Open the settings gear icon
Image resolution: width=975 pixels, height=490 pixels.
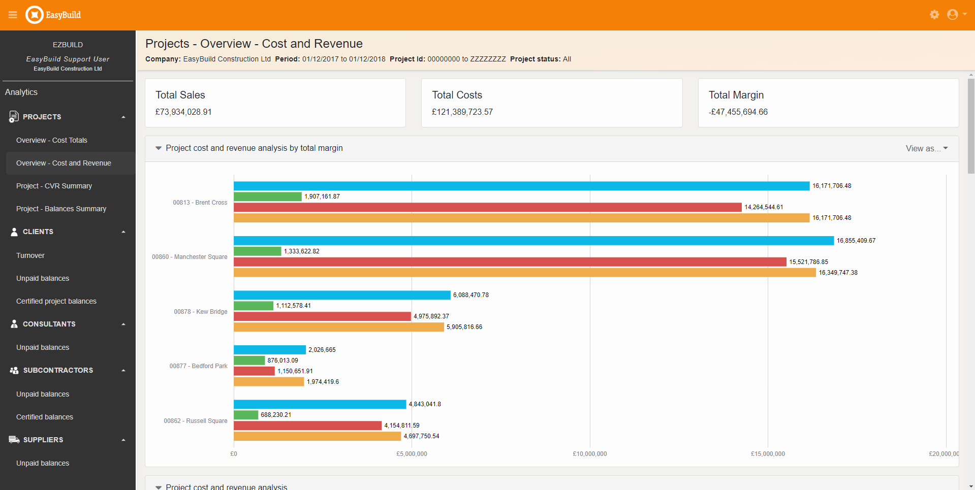pyautogui.click(x=934, y=15)
